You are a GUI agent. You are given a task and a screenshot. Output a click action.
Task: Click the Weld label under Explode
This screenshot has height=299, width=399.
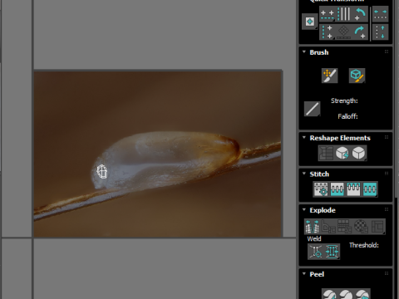click(x=314, y=238)
